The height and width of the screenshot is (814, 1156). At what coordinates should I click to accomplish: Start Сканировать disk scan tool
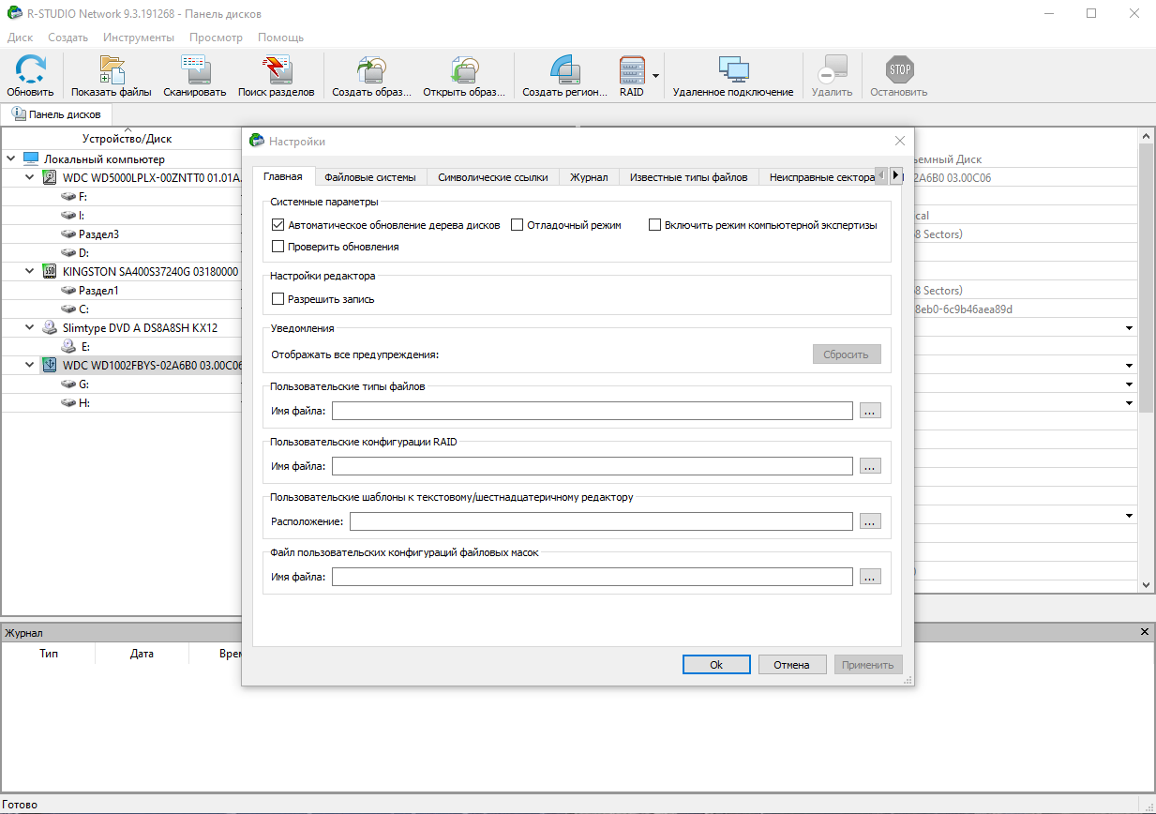click(x=195, y=76)
